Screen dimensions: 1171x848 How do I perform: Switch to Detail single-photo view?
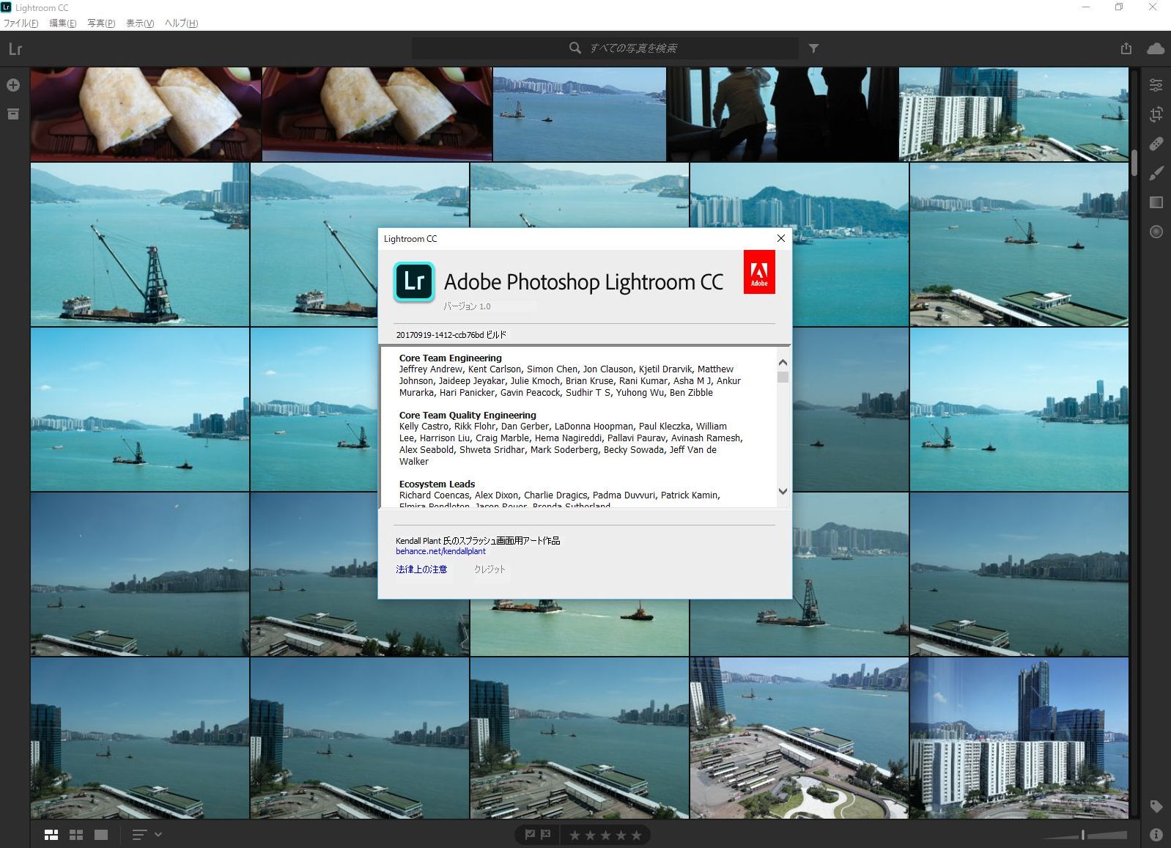(101, 835)
